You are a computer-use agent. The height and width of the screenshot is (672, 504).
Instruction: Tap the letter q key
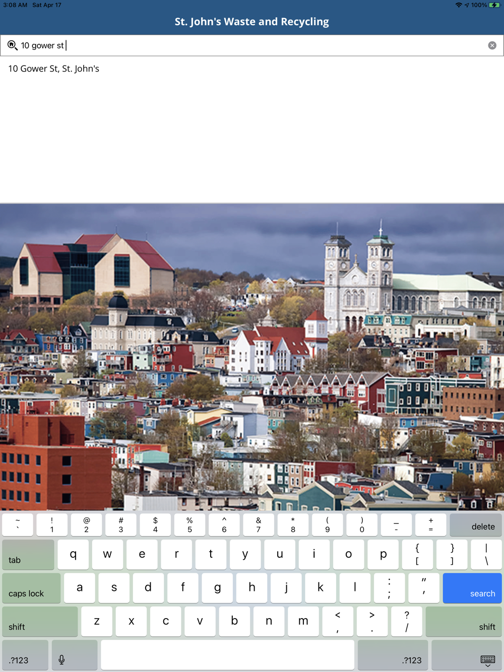point(73,555)
